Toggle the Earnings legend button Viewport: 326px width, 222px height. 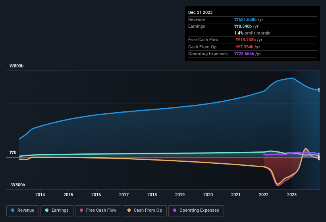57,211
